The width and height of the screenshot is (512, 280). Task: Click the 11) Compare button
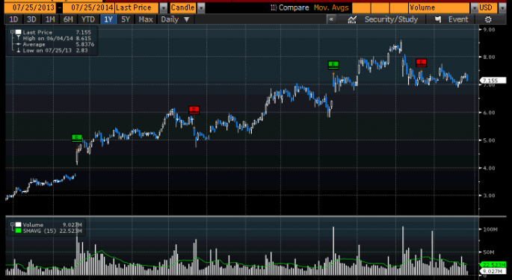pyautogui.click(x=289, y=7)
